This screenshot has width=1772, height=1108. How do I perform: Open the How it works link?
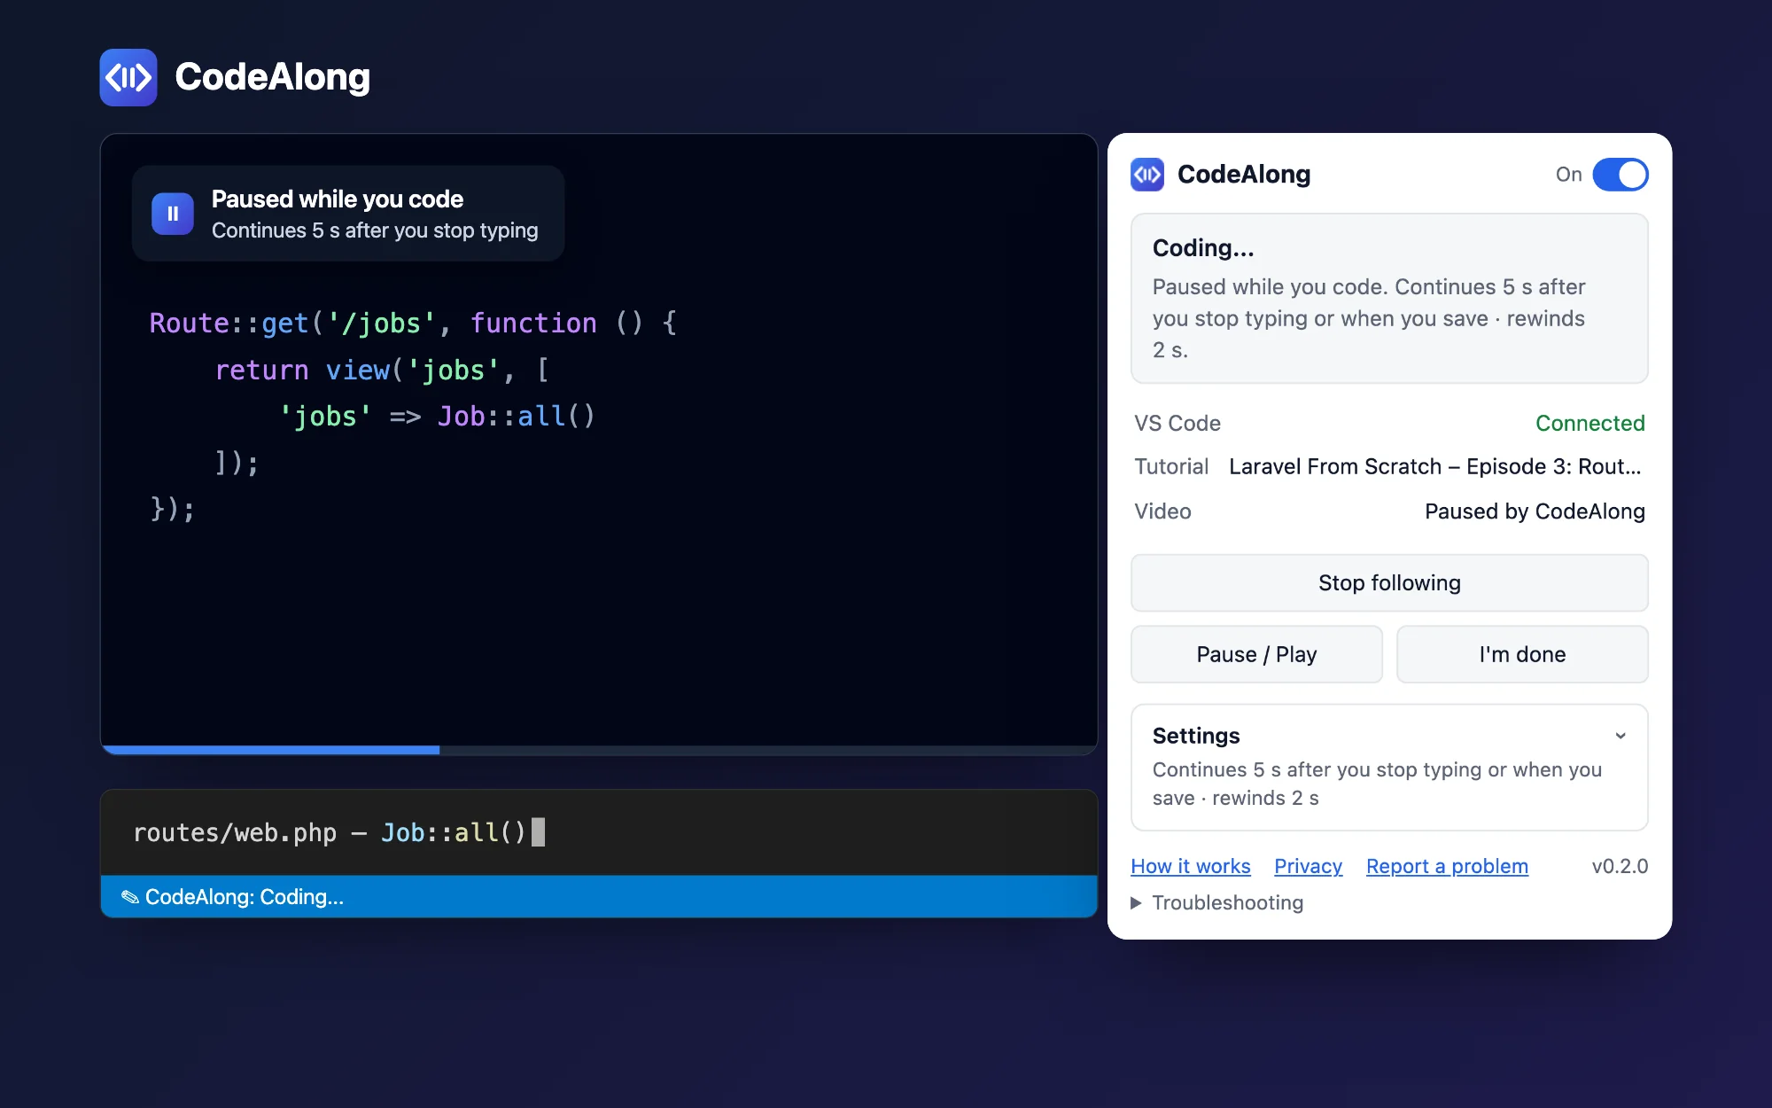tap(1191, 866)
